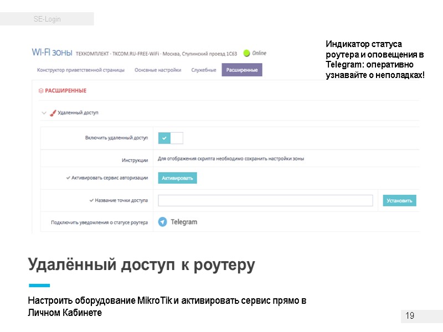The height and width of the screenshot is (332, 443).
Task: Open Telegram notifications via the Telegram icon
Action: click(161, 221)
